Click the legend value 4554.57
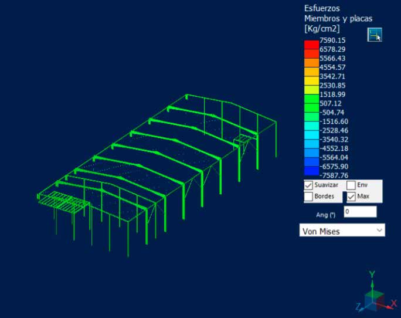Viewport: 401px width, 318px height. tap(332, 67)
